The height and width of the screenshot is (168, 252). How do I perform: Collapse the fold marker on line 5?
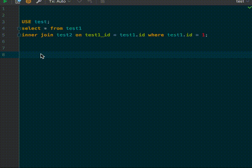click(x=19, y=35)
